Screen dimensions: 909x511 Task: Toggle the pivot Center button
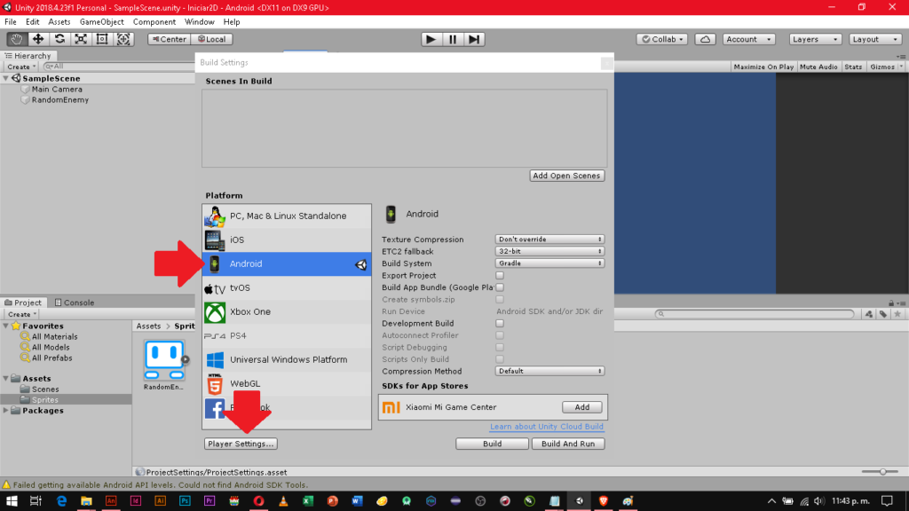click(169, 39)
